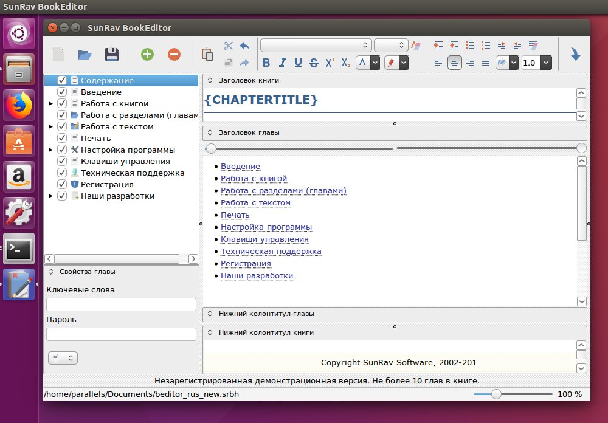Open a book with the folder icon
608x423 pixels.
[x=85, y=54]
